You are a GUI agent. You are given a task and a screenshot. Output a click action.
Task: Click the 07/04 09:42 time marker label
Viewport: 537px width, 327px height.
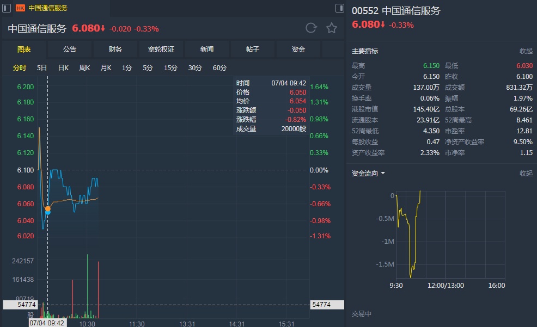47,323
